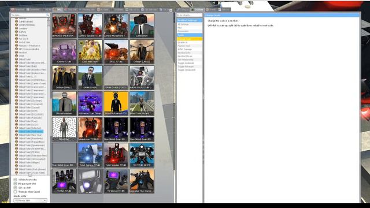Pick the Microphoneman thumbnail
Image resolution: width=370 pixels, height=208 pixels.
[64, 103]
